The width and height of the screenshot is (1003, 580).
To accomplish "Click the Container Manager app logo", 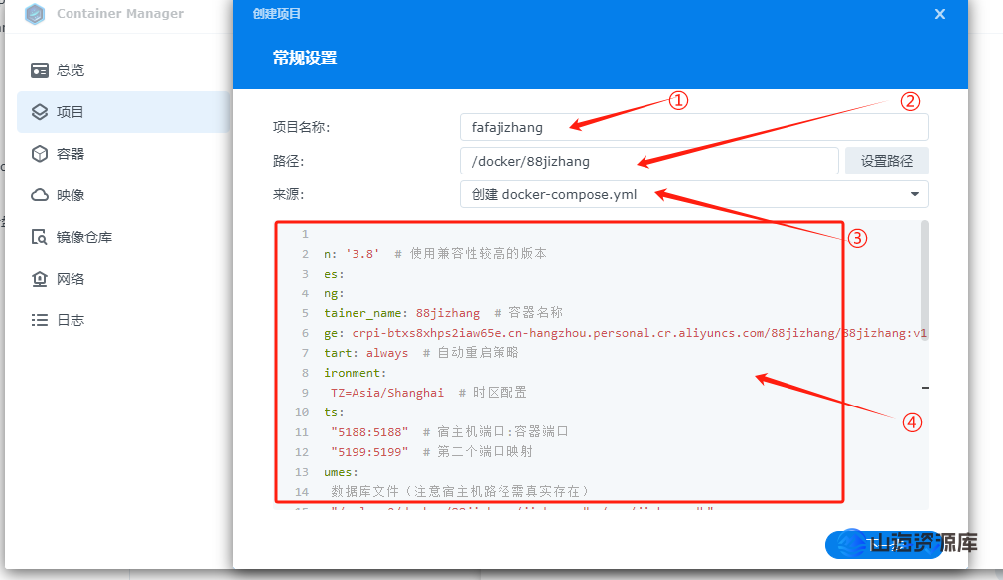I will click(36, 14).
